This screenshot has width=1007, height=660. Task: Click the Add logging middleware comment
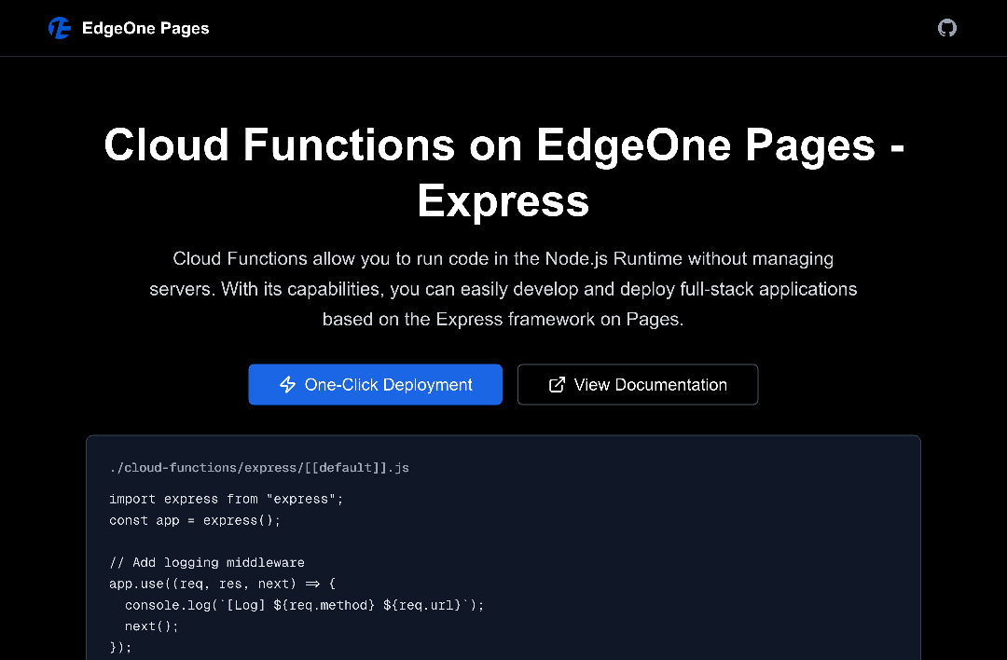click(206, 562)
